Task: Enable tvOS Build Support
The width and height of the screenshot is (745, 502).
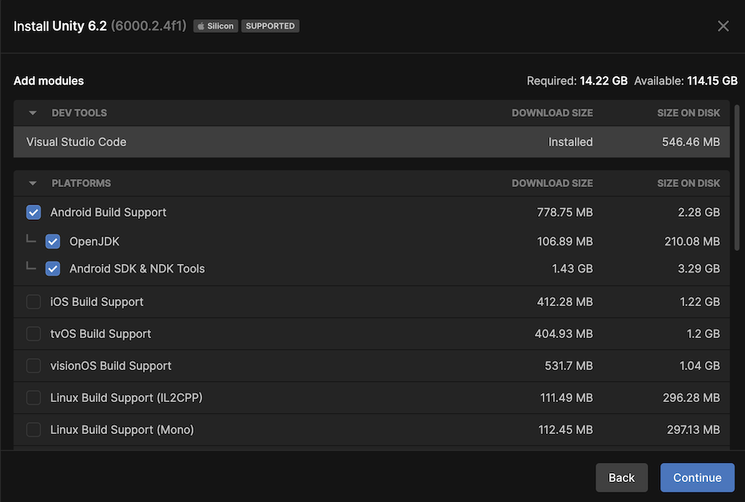Action: pos(34,334)
